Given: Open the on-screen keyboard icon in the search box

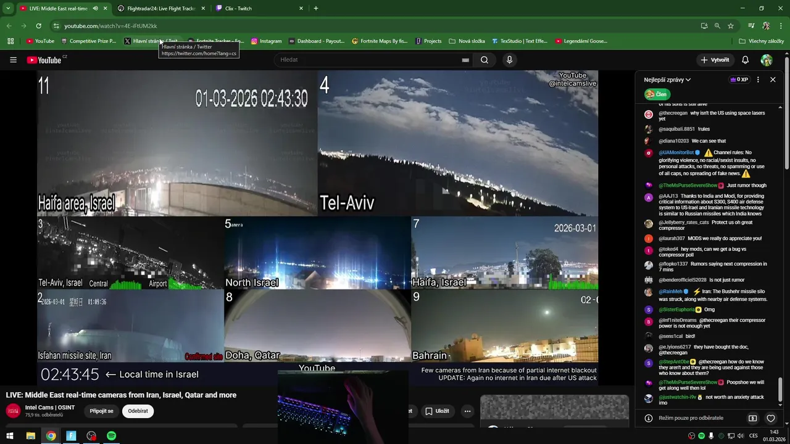Looking at the screenshot, I should coord(465,60).
